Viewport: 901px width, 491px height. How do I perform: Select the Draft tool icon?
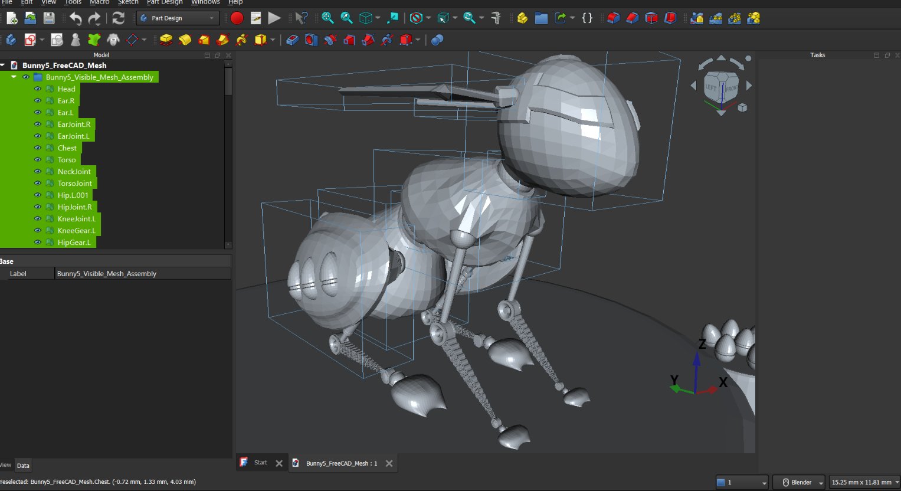[651, 18]
